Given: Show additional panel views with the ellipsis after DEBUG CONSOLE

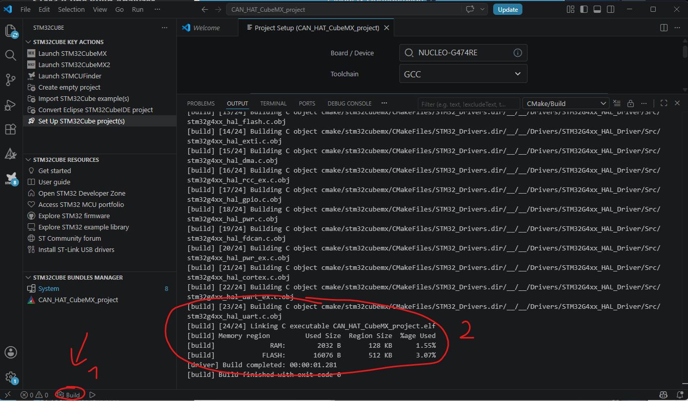Looking at the screenshot, I should click(385, 103).
